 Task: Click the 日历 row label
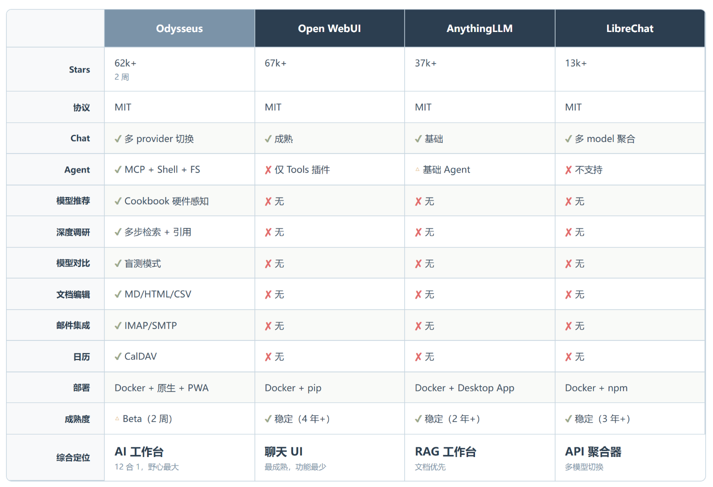tap(81, 357)
